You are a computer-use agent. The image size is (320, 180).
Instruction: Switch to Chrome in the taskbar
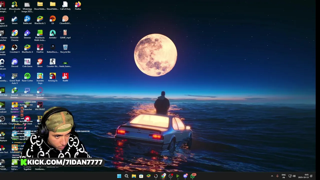(163, 176)
